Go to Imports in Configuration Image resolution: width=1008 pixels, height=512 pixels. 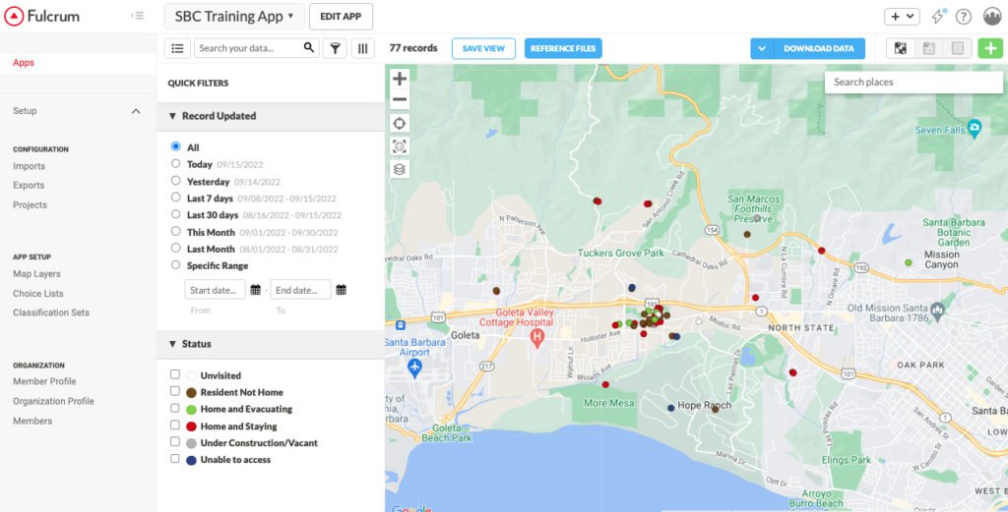(29, 166)
